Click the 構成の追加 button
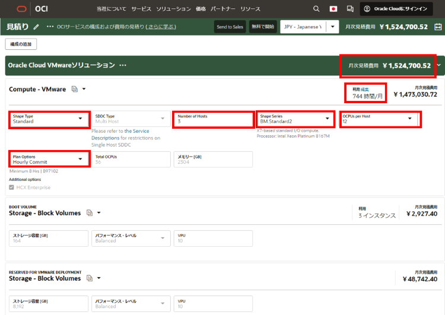 click(21, 44)
